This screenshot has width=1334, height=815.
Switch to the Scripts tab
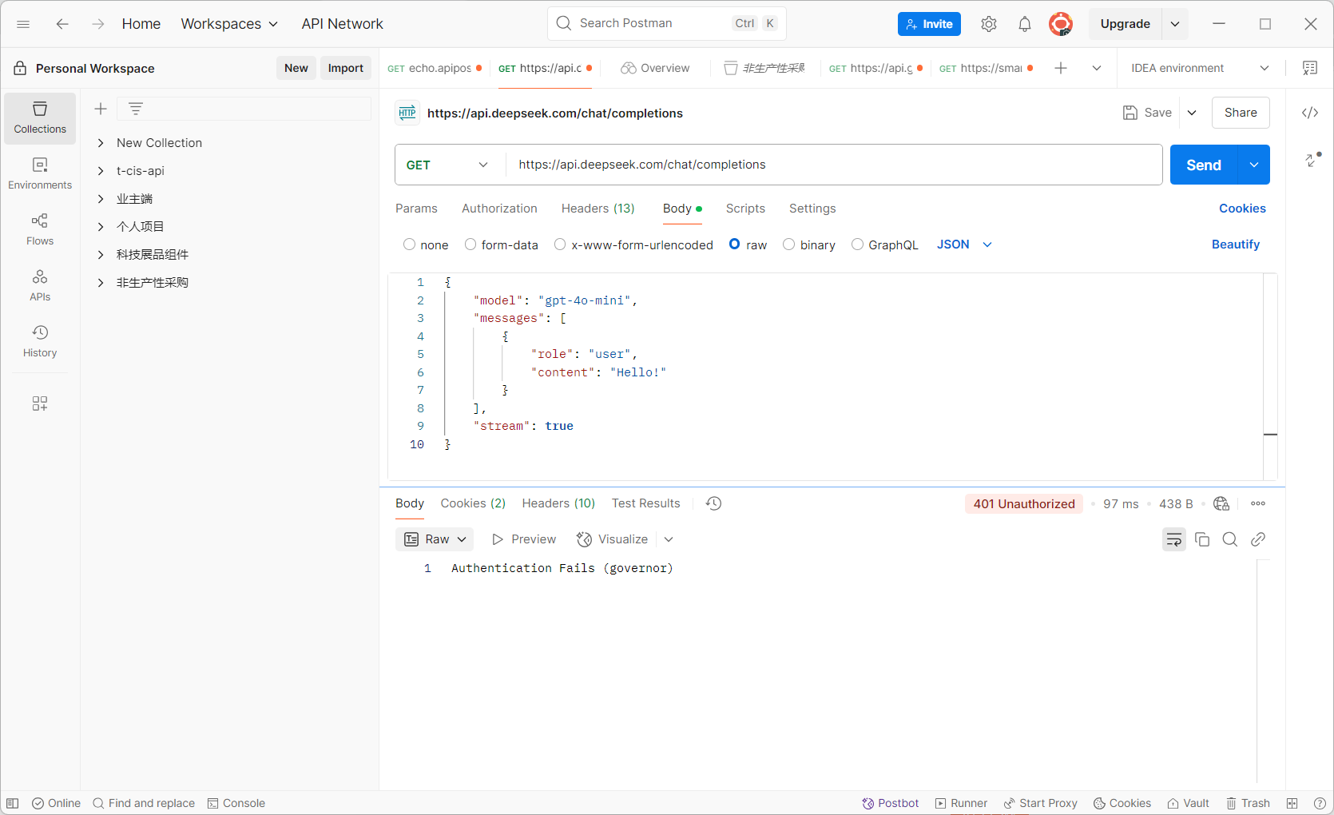click(745, 209)
